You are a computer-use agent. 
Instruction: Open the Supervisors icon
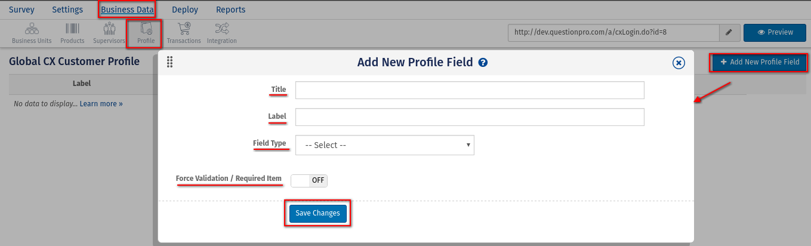tap(109, 29)
